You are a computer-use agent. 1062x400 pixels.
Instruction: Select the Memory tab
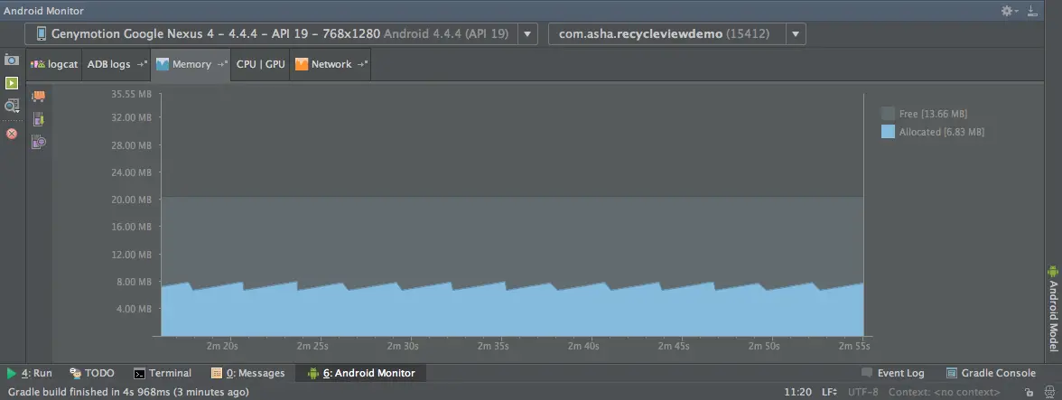pyautogui.click(x=191, y=64)
